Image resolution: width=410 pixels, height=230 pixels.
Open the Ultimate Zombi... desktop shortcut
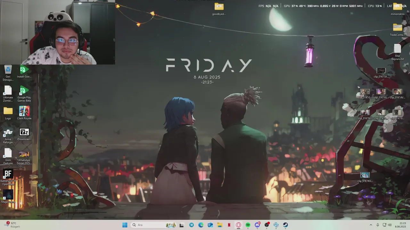click(8, 94)
